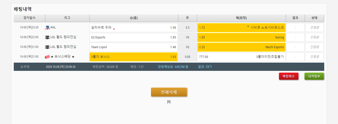Click the G2 Esports 1.85 home cell
Viewport: 338px width, 124px height.
click(x=133, y=37)
